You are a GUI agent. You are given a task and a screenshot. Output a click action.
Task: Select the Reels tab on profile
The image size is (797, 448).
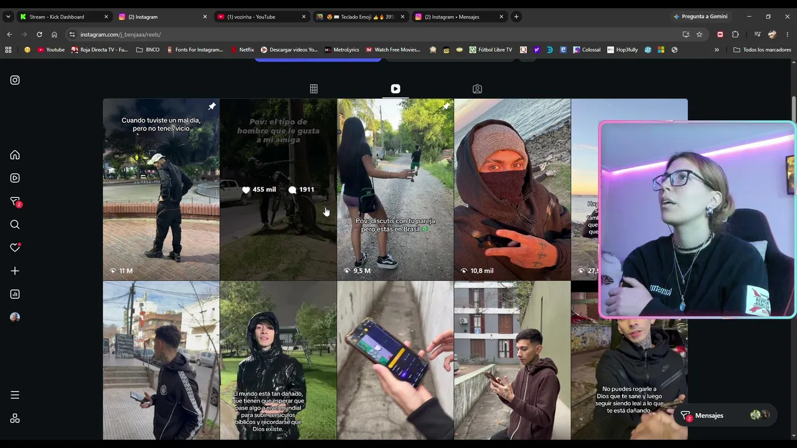pyautogui.click(x=395, y=89)
